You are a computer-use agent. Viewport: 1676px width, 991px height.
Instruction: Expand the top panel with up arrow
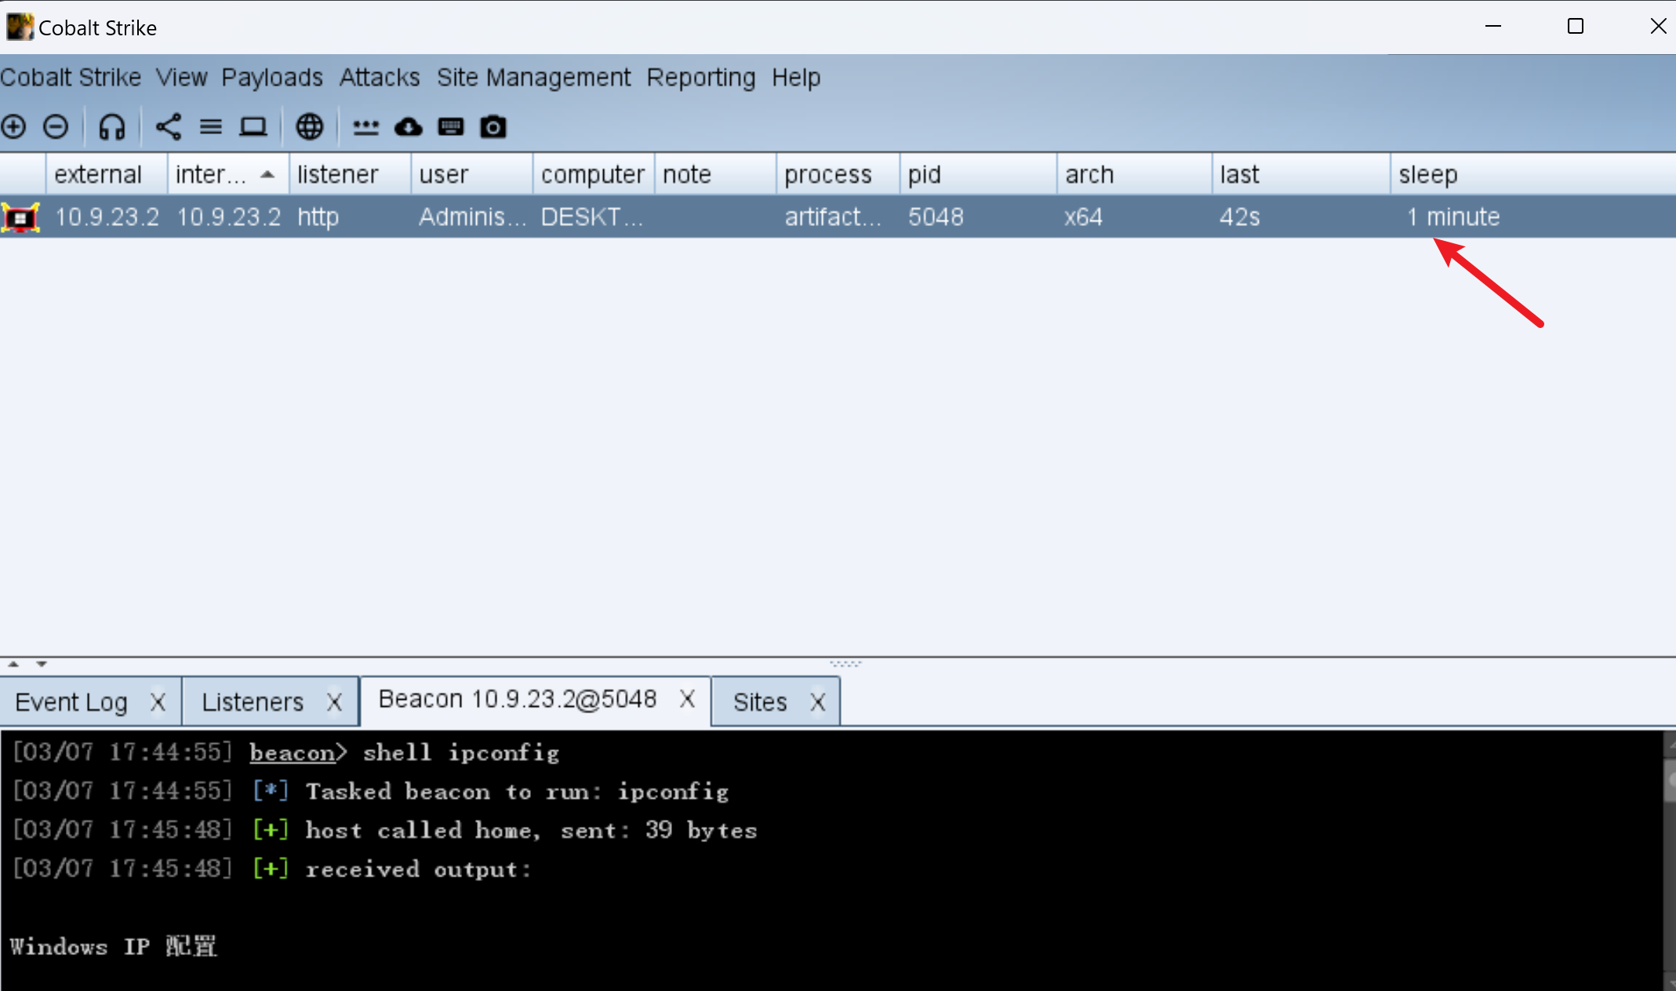point(12,663)
